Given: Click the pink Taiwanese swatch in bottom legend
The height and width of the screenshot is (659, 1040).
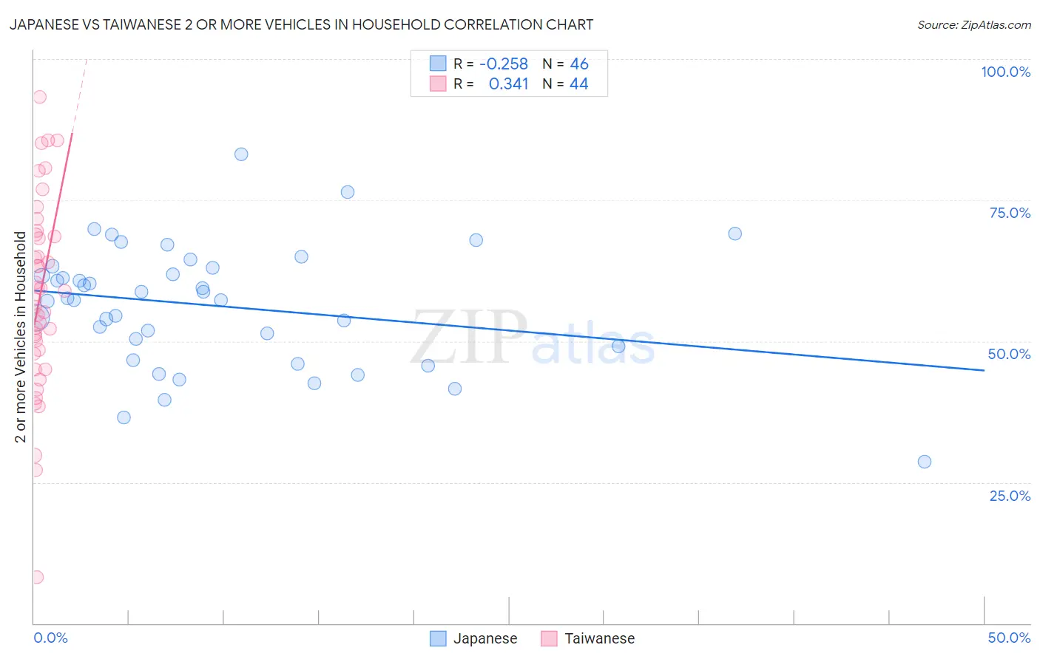Looking at the screenshot, I should 549,638.
